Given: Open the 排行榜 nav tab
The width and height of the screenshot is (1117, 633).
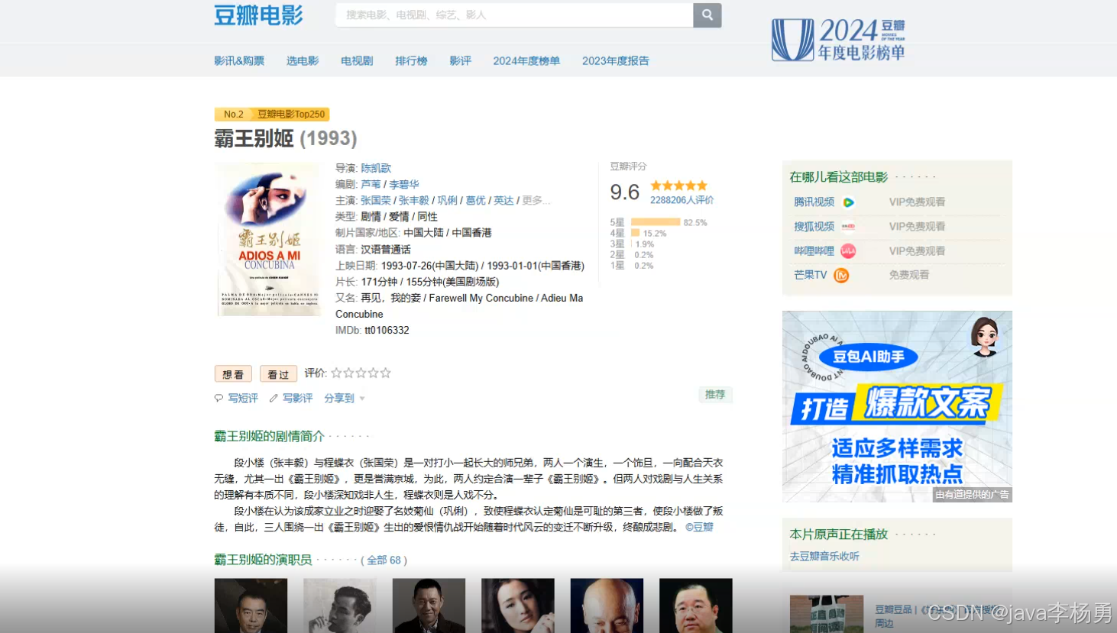Looking at the screenshot, I should pyautogui.click(x=411, y=60).
